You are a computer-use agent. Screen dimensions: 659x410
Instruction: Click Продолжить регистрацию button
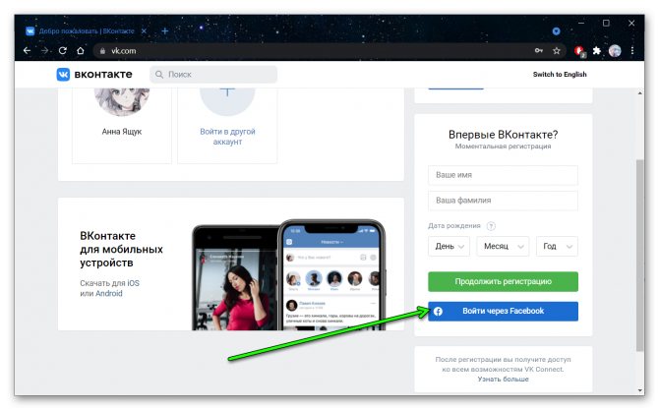pyautogui.click(x=503, y=281)
